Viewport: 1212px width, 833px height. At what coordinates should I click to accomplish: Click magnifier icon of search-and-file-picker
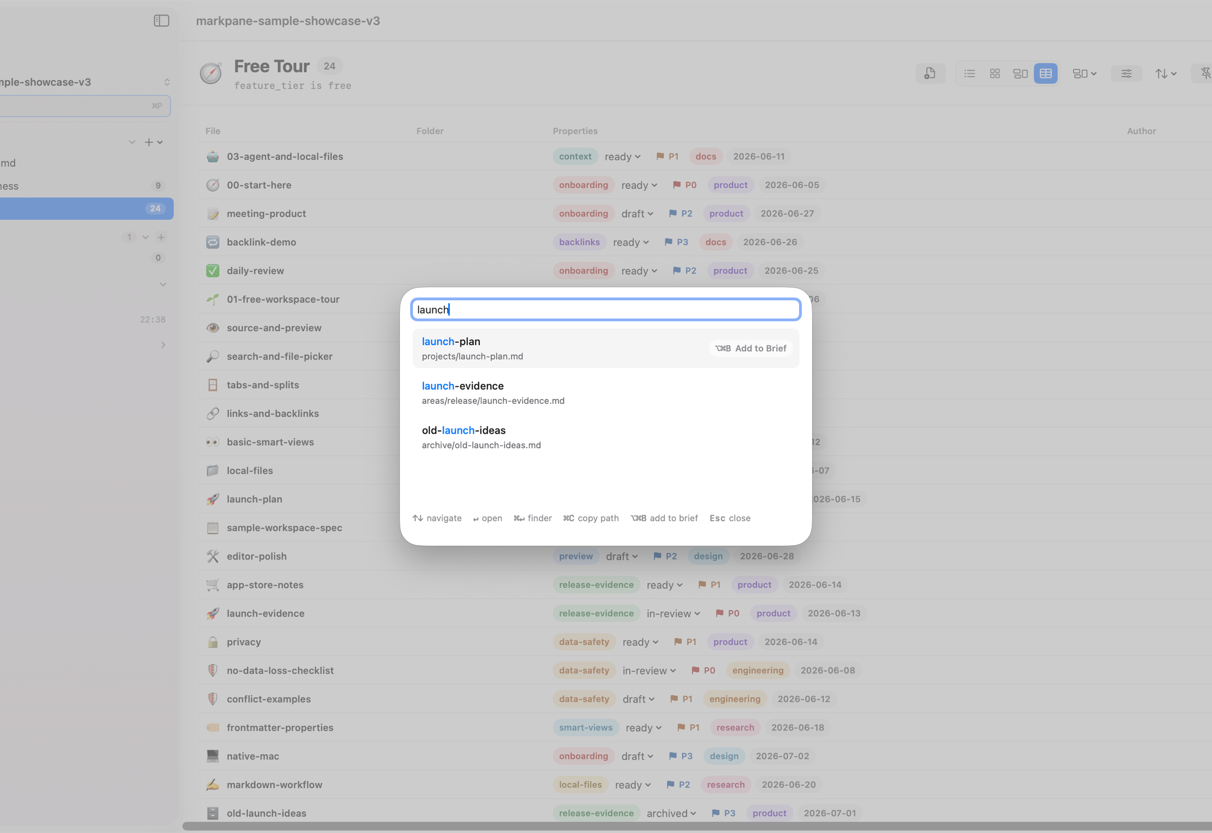pyautogui.click(x=213, y=356)
